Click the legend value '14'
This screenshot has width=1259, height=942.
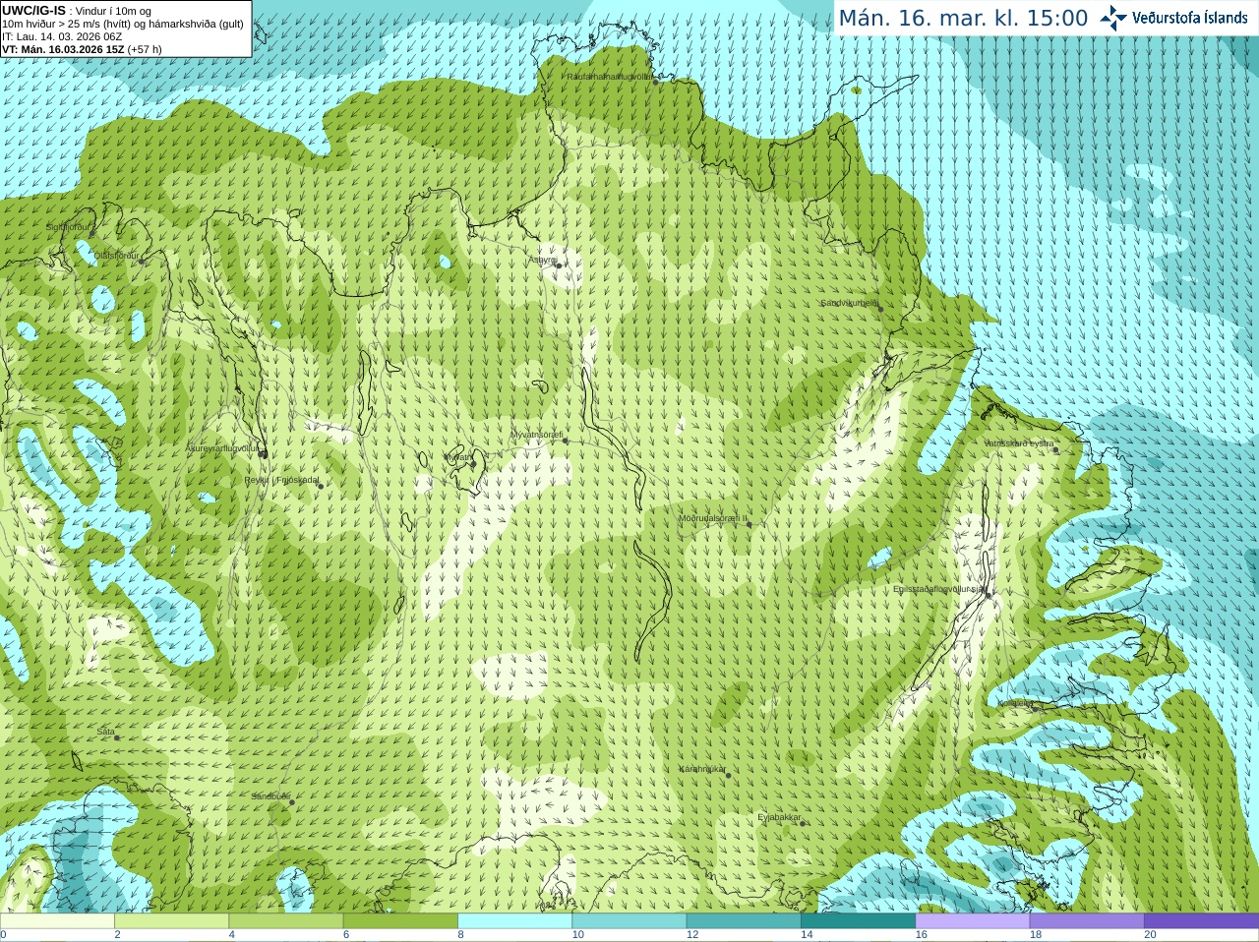tap(807, 935)
